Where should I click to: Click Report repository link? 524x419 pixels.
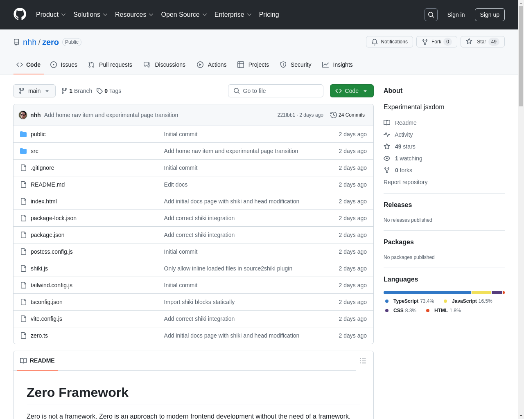click(x=405, y=182)
